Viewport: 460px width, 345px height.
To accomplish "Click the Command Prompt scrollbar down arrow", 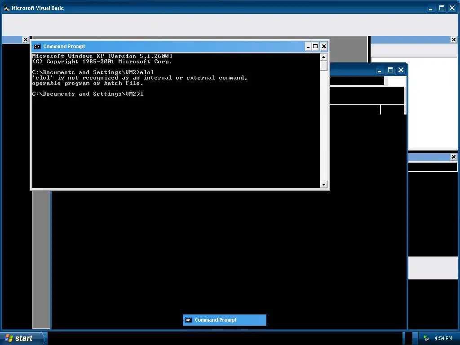I will 323,185.
